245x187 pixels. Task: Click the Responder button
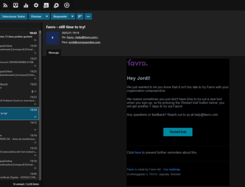coord(60,17)
